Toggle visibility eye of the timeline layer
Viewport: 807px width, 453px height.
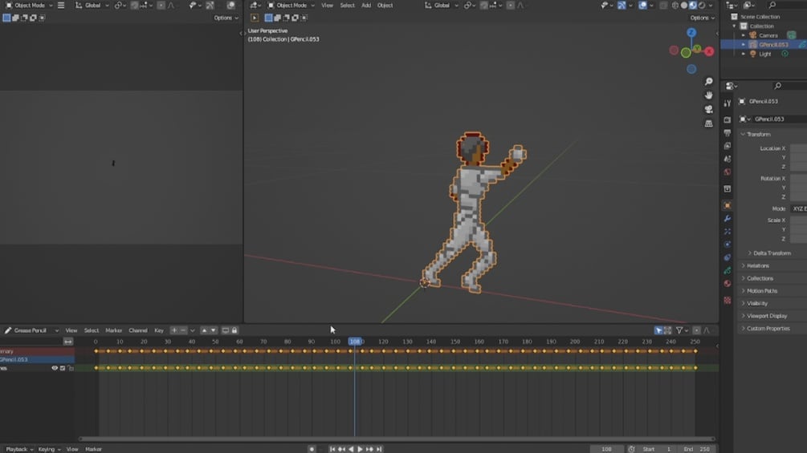[x=55, y=368]
